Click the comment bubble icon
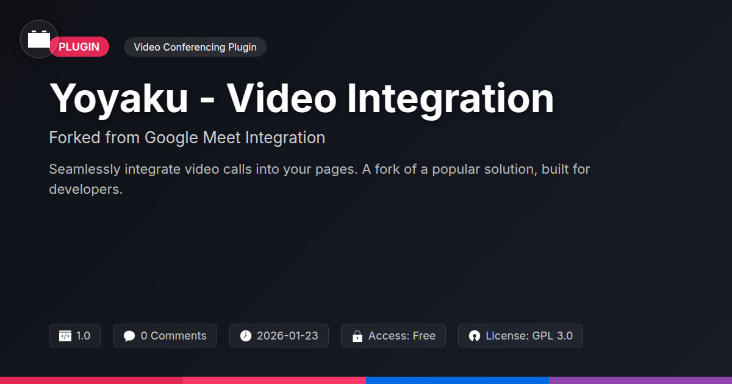Screen dimensions: 732x384 pyautogui.click(x=129, y=336)
